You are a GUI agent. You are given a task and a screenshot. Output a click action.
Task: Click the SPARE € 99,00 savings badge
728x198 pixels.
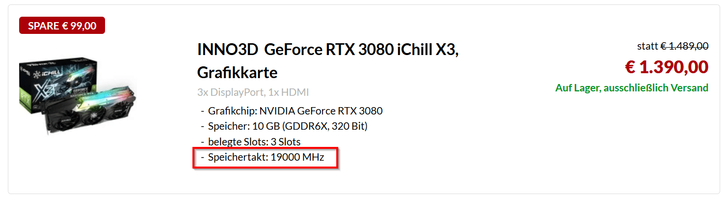(x=62, y=26)
